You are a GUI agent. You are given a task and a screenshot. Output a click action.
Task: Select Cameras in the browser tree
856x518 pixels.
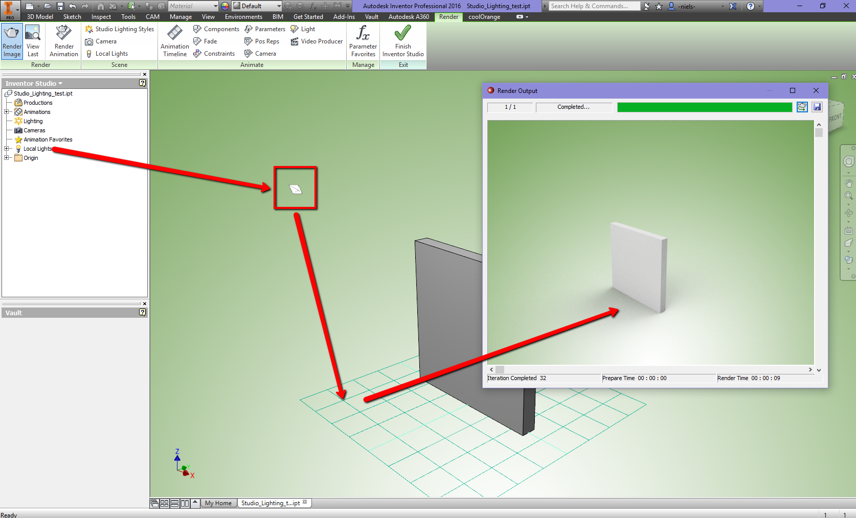34,130
